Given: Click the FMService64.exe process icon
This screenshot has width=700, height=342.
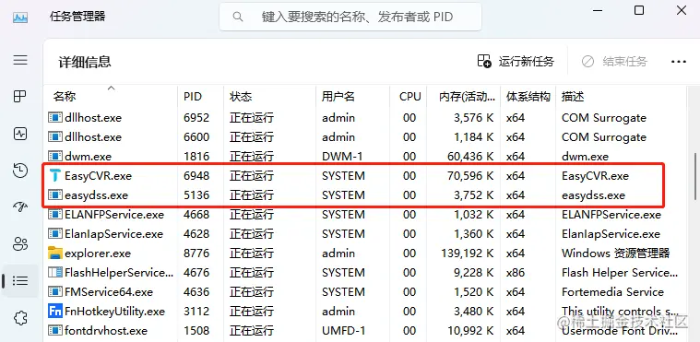Looking at the screenshot, I should point(55,292).
